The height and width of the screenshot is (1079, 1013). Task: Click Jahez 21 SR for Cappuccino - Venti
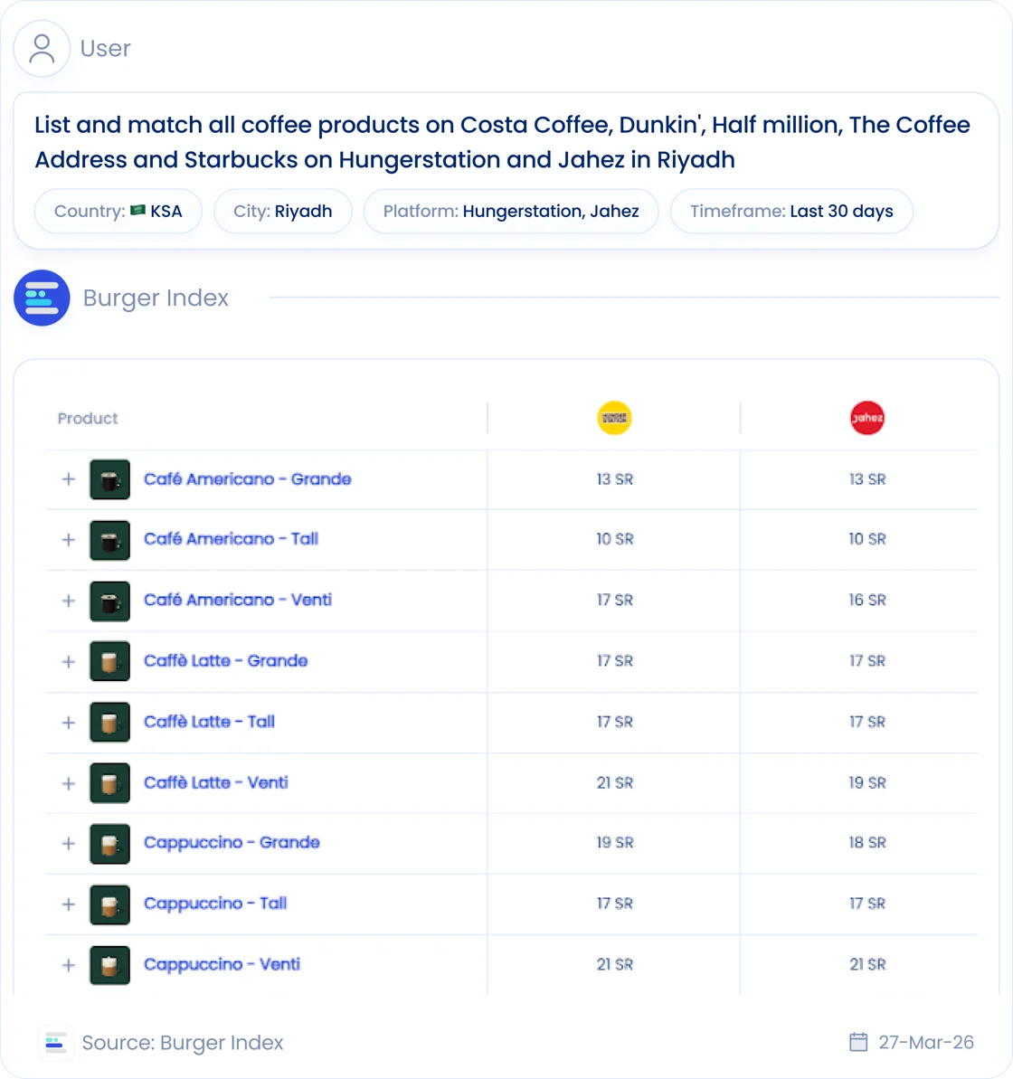pyautogui.click(x=867, y=964)
